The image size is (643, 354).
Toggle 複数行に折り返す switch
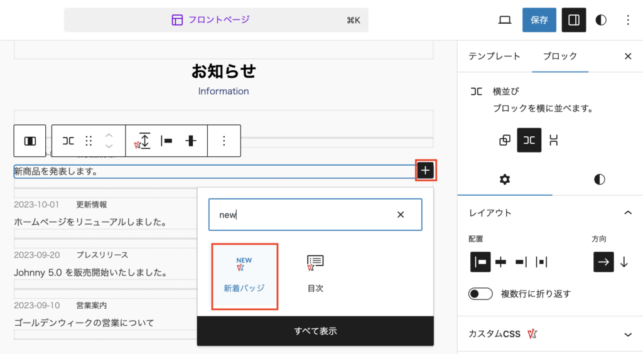pos(480,294)
